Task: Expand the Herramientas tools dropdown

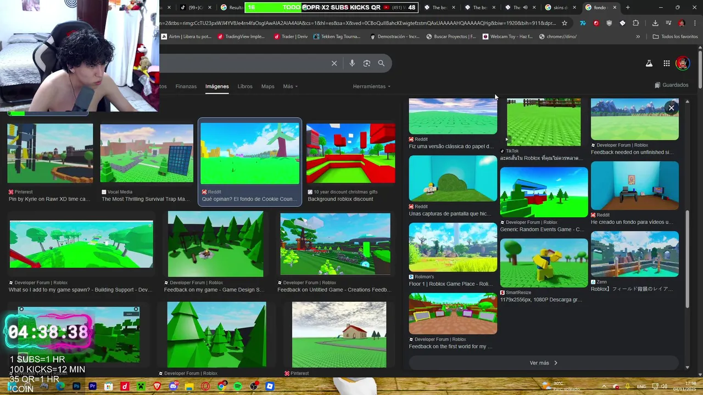Action: coord(372,86)
